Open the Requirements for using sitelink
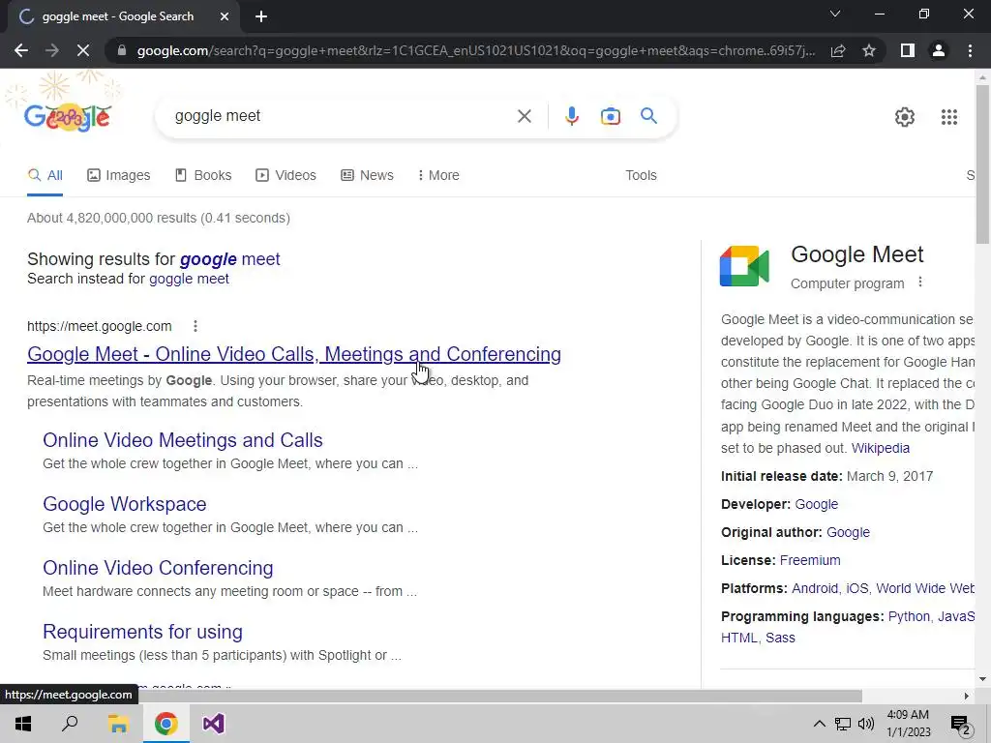991x743 pixels. [x=143, y=631]
